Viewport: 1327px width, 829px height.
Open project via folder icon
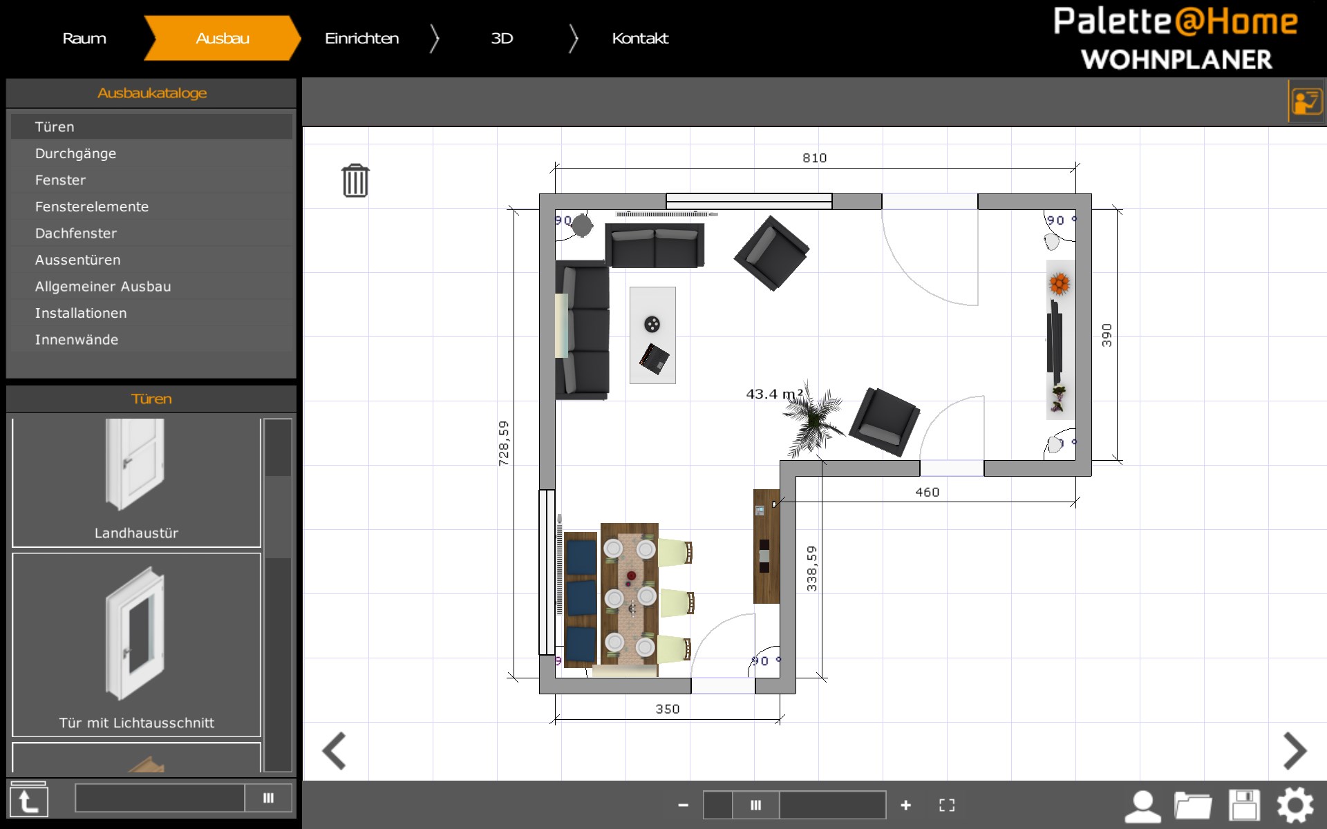[1193, 806]
